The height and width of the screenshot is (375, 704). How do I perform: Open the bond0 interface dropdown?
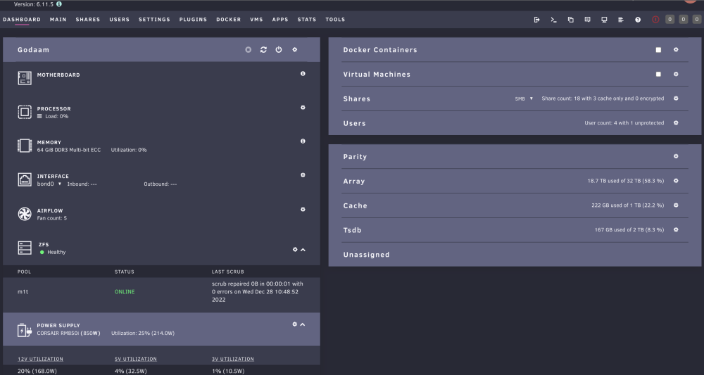tap(49, 184)
